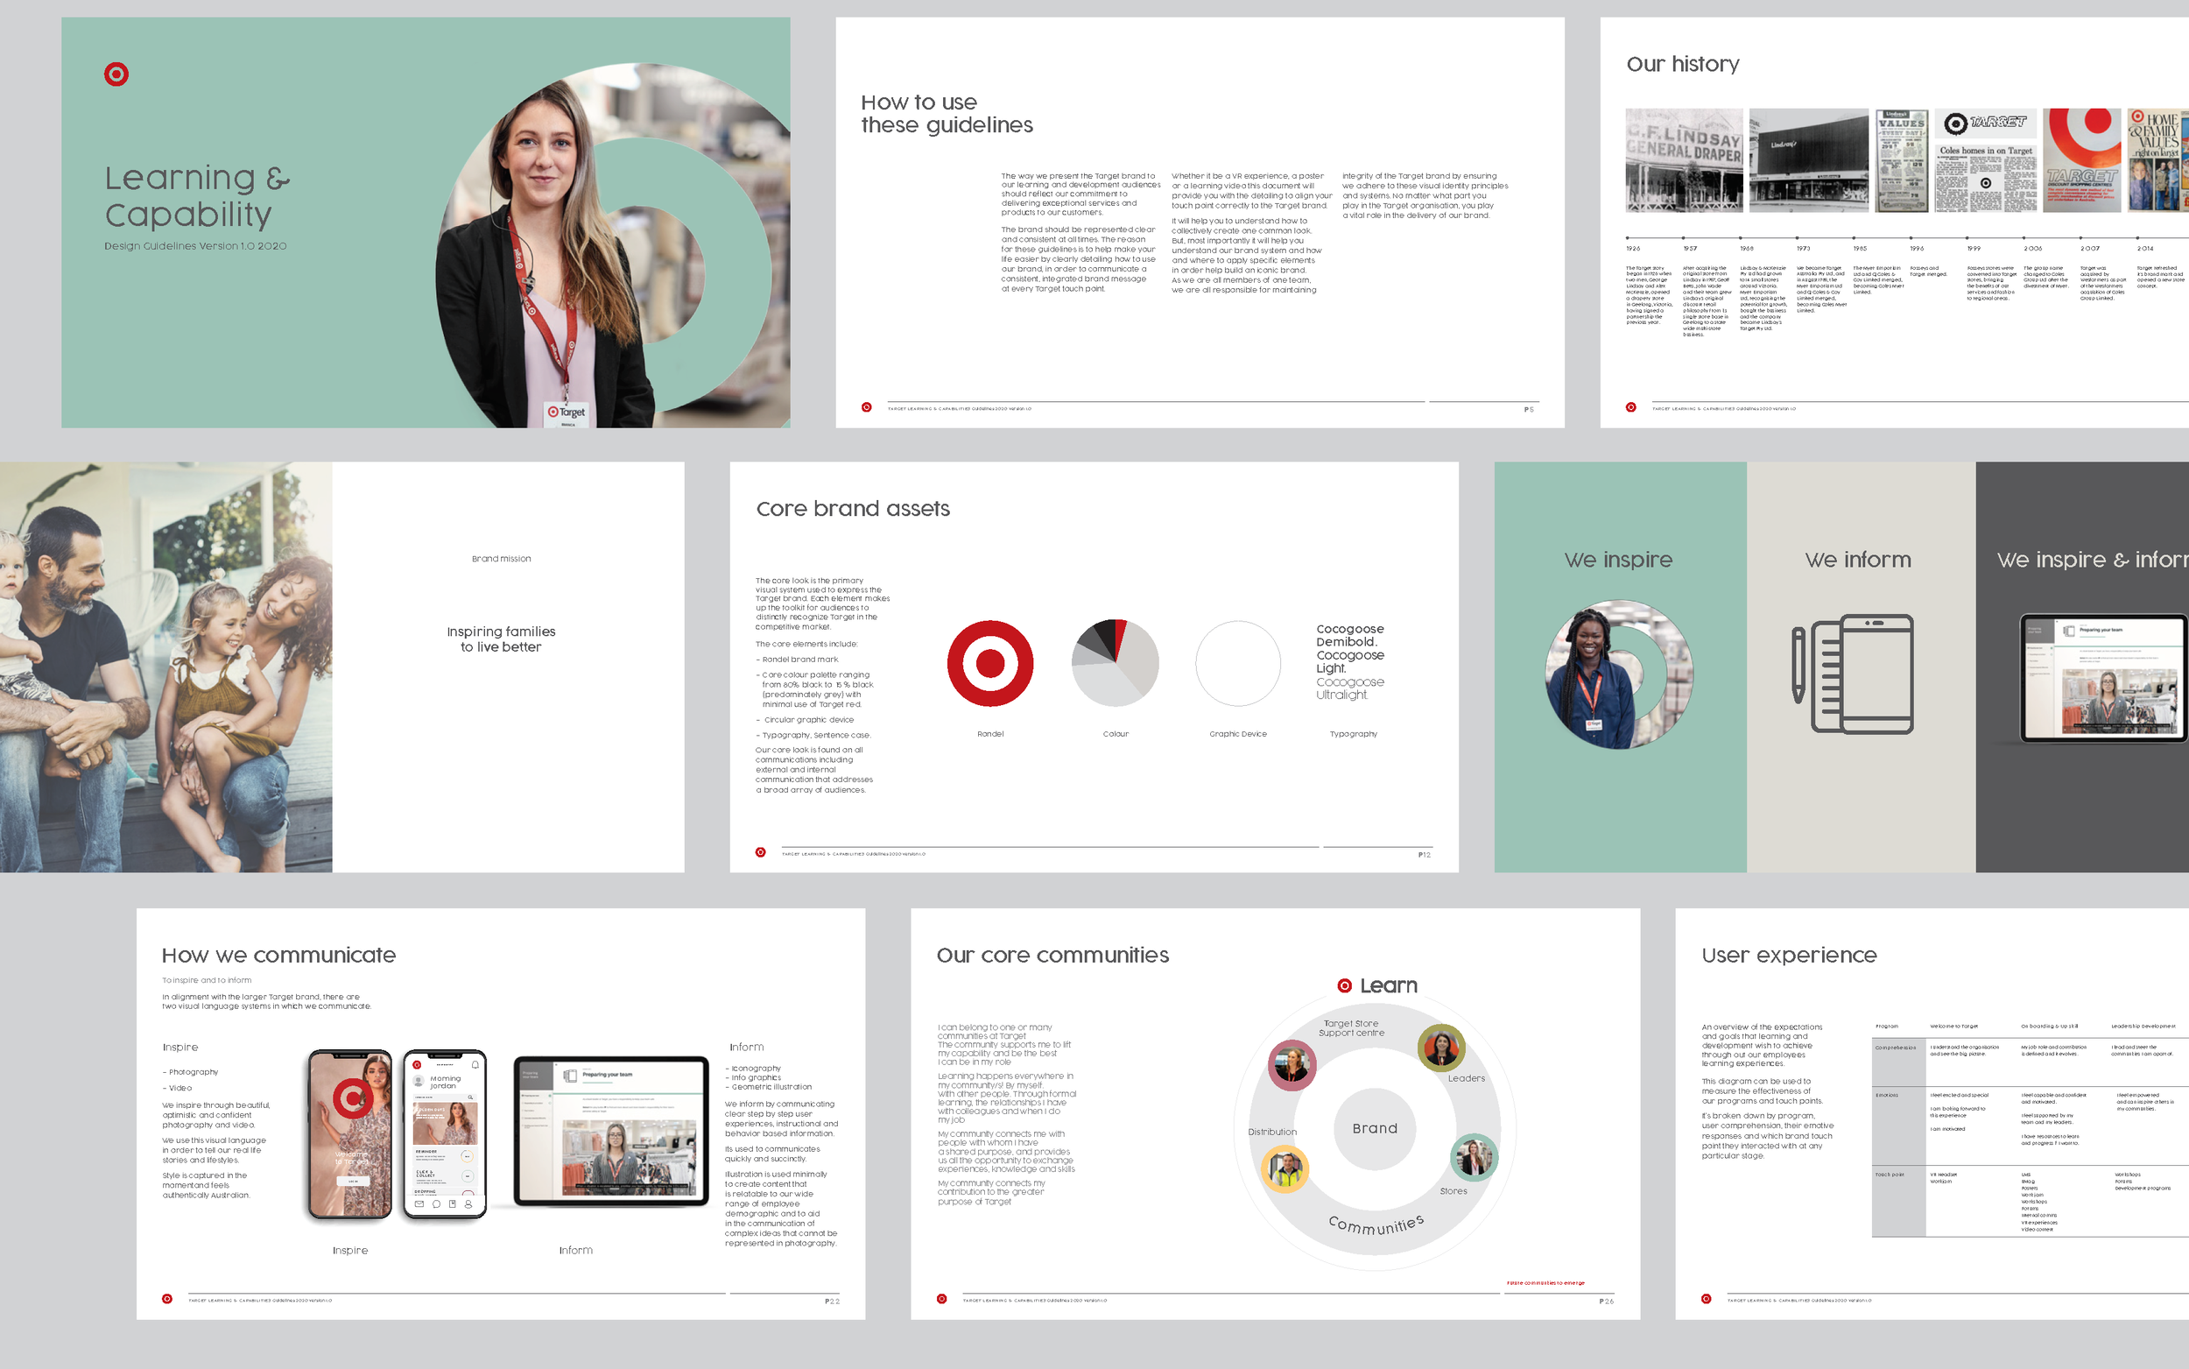Click the Inspire caption beneath the phone mockups
The width and height of the screenshot is (2189, 1369).
pos(350,1251)
